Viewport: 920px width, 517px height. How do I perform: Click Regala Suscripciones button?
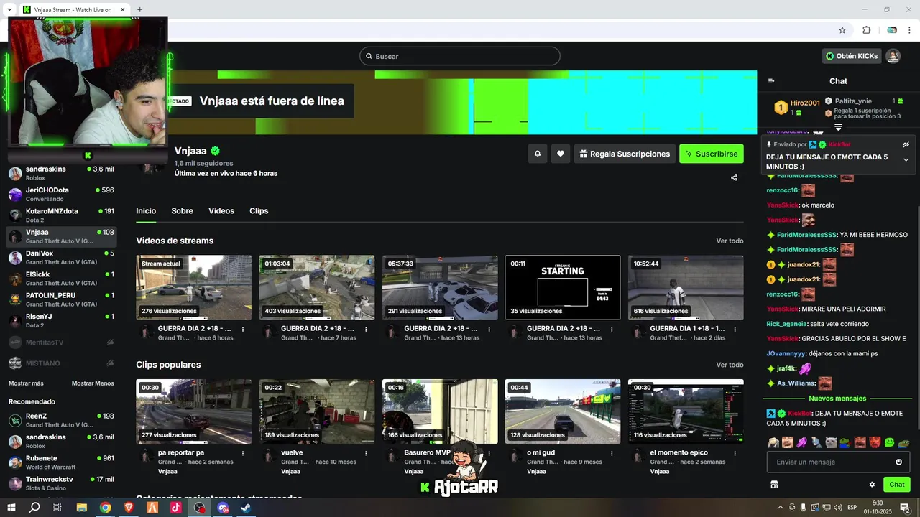[624, 154]
